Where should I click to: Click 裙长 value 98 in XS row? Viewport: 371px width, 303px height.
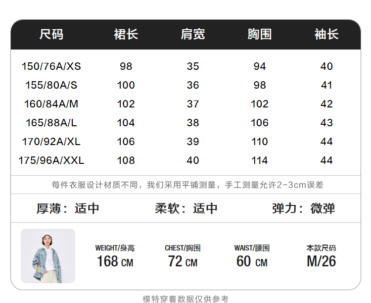[x=126, y=66]
